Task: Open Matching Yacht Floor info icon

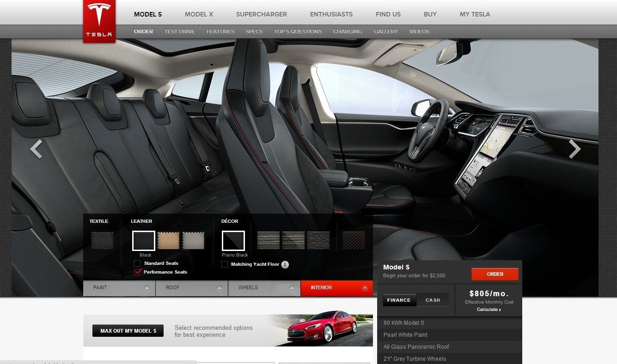Action: point(285,264)
